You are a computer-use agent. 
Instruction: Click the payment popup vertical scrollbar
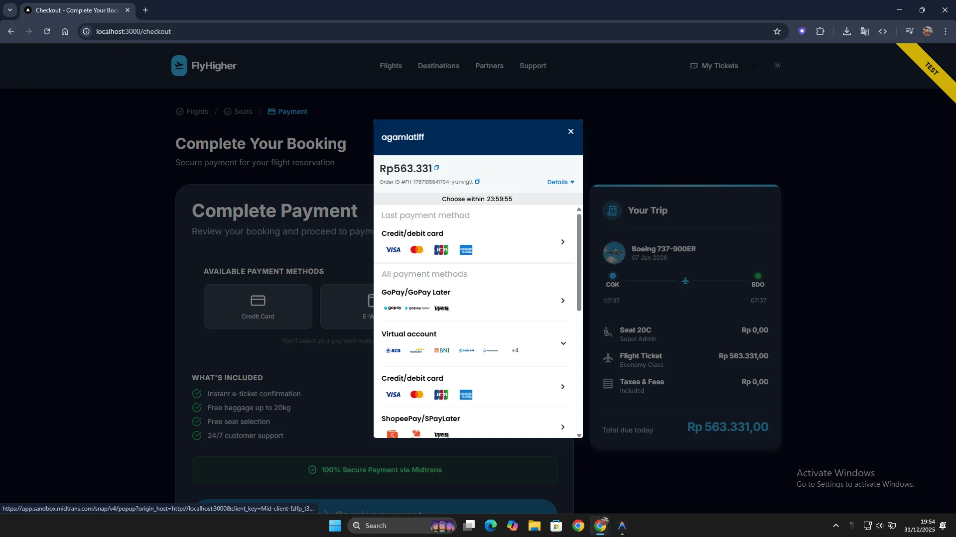(x=579, y=262)
